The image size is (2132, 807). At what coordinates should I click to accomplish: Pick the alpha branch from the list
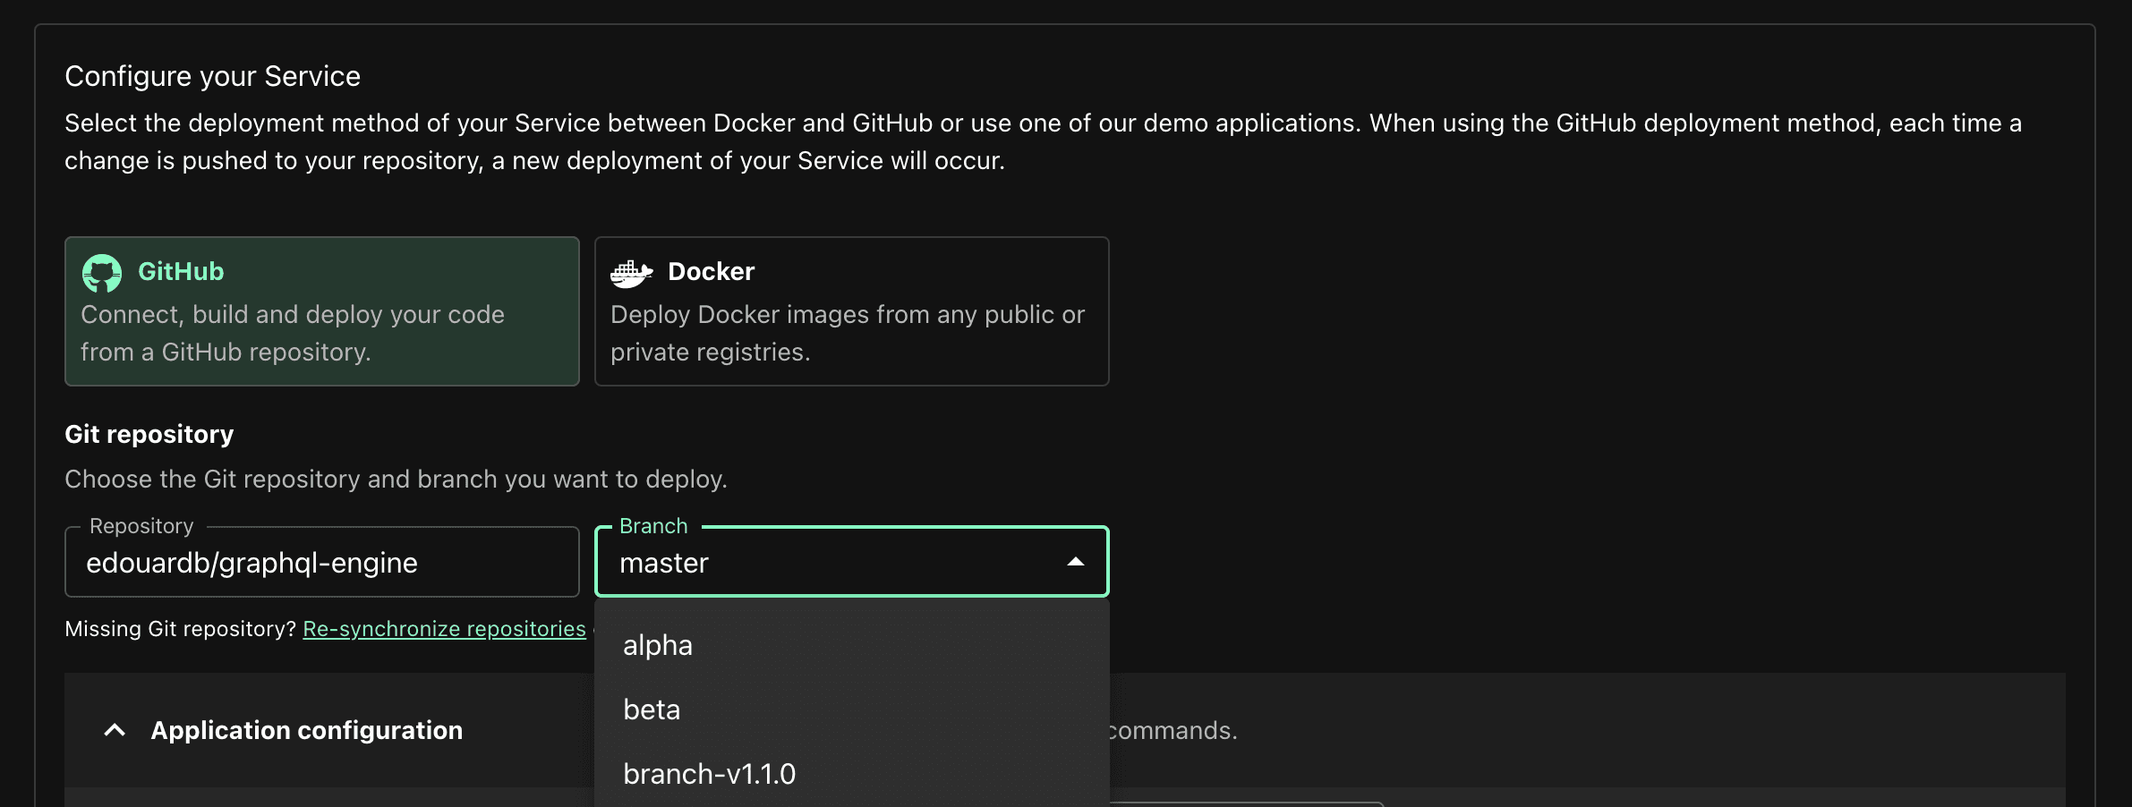[x=658, y=645]
